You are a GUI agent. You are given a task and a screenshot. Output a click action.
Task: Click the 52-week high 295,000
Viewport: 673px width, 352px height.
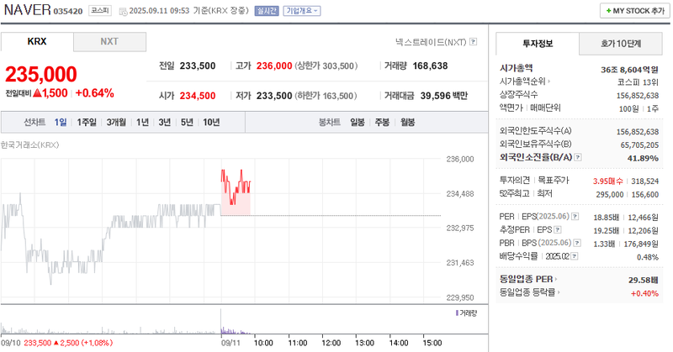tap(609, 195)
